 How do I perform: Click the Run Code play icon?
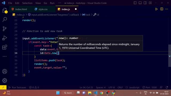click(156, 9)
